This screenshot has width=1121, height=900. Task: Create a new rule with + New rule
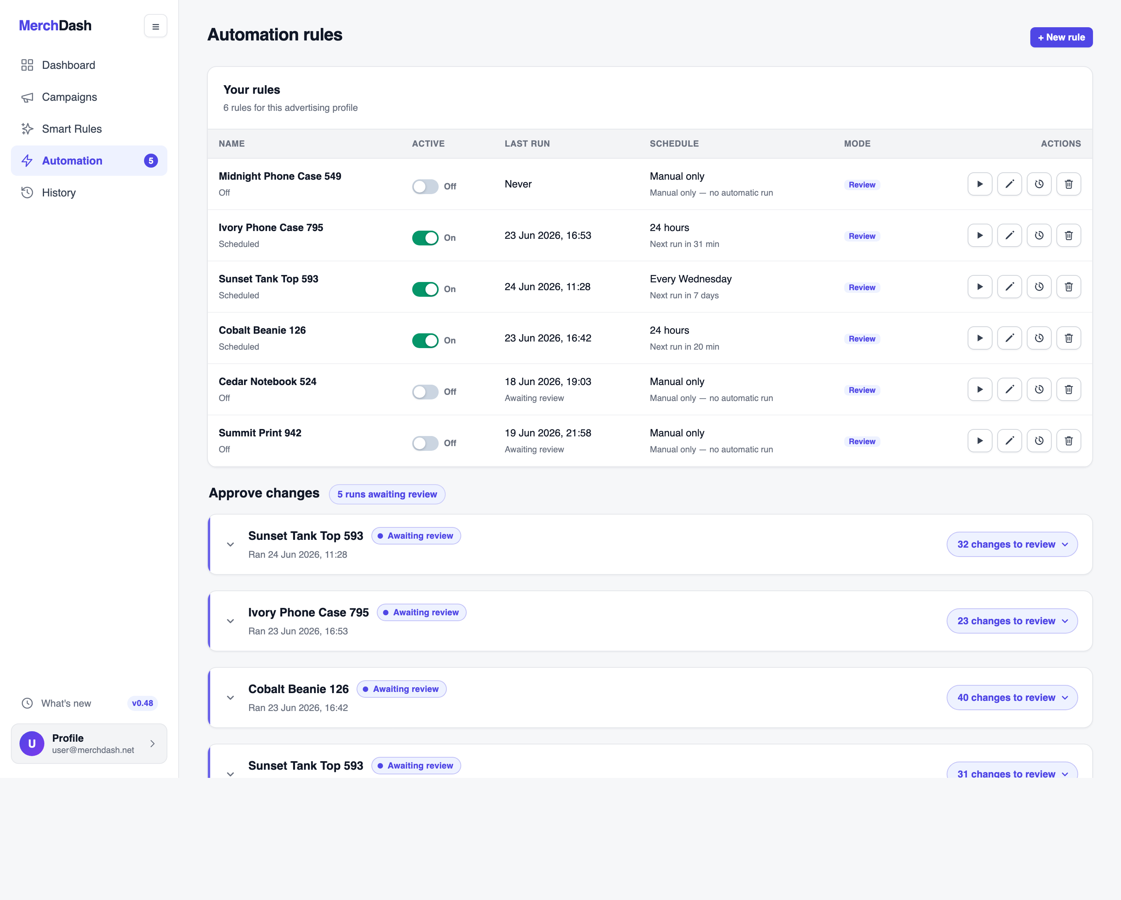click(1061, 37)
